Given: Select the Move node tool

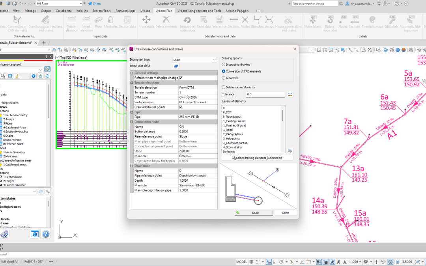Looking at the screenshot, I should click(146, 22).
